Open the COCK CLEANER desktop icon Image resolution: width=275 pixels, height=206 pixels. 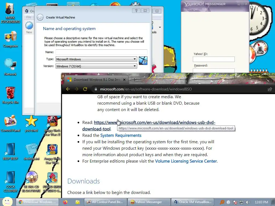10,182
